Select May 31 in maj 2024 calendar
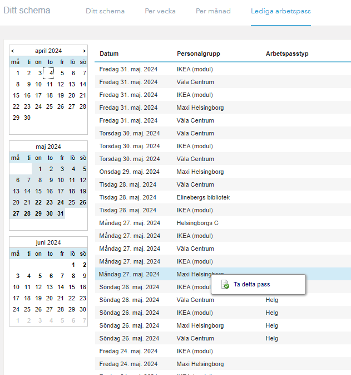The height and width of the screenshot is (375, 351). [x=61, y=213]
